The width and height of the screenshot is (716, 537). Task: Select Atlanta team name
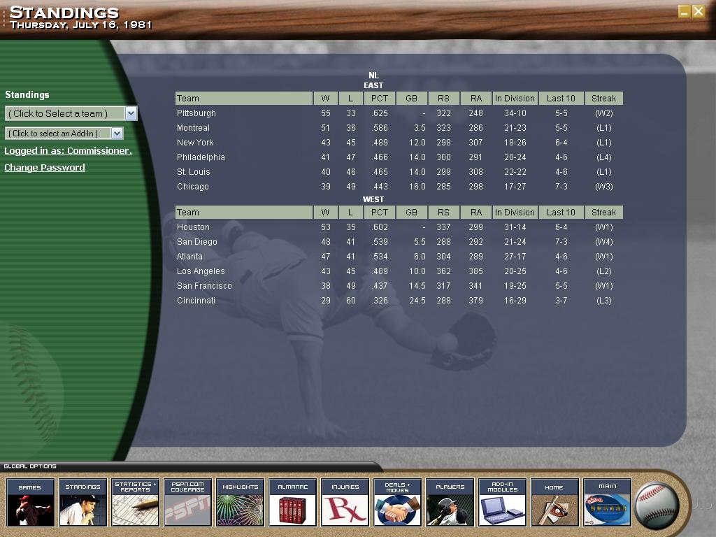point(189,256)
